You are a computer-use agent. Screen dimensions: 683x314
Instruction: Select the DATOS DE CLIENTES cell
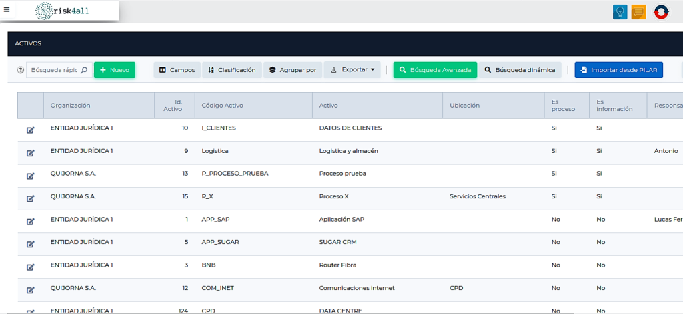click(x=350, y=128)
